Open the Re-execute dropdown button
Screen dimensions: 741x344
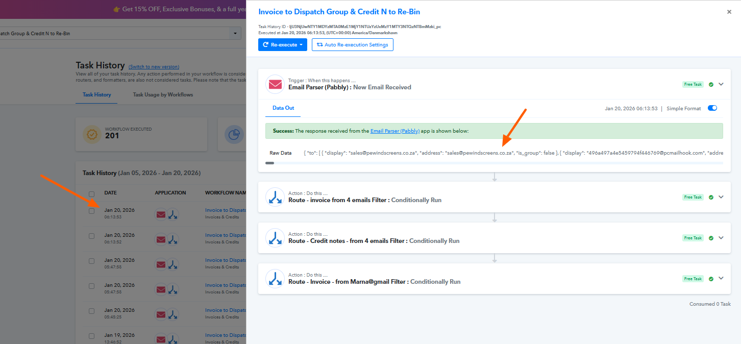click(x=283, y=45)
